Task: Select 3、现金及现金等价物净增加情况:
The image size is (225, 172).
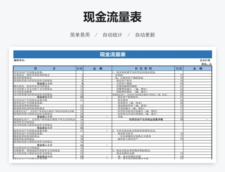Action: [x=132, y=150]
